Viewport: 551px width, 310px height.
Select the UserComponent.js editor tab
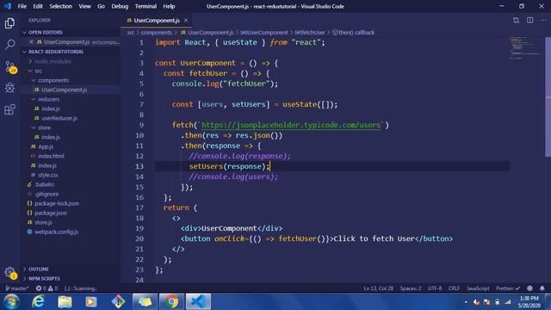point(157,21)
